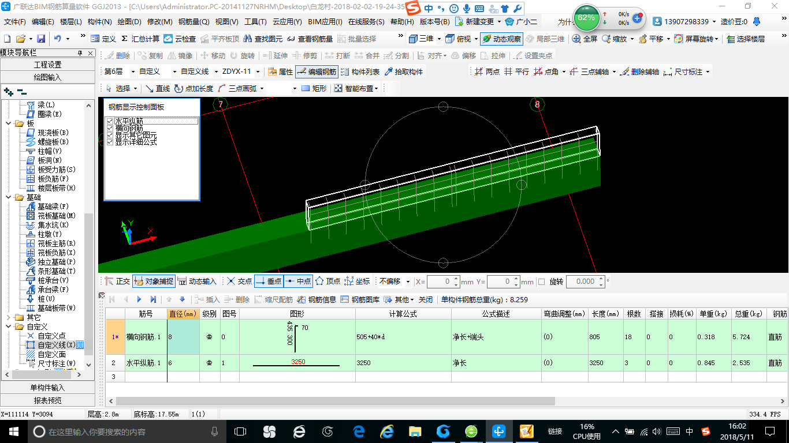Open the 帮助(H) menu
Image resolution: width=789 pixels, height=443 pixels.
402,22
